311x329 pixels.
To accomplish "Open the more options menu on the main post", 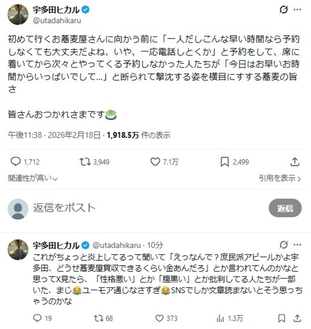I will click(x=297, y=9).
